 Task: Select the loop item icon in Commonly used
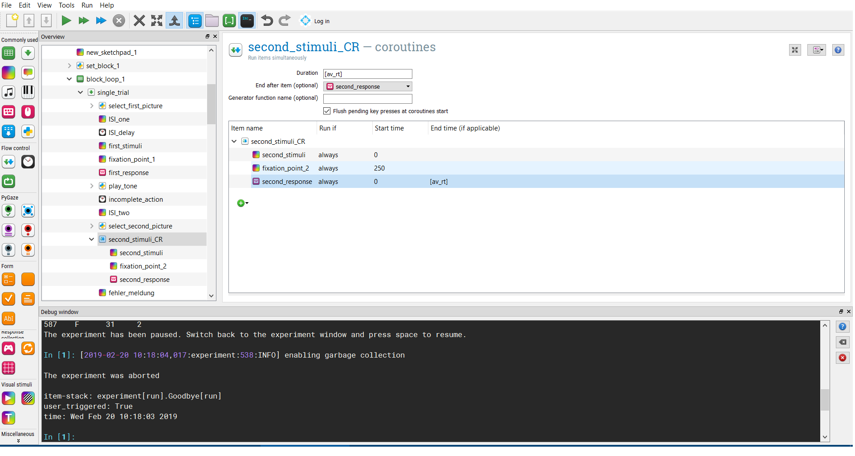click(x=8, y=53)
